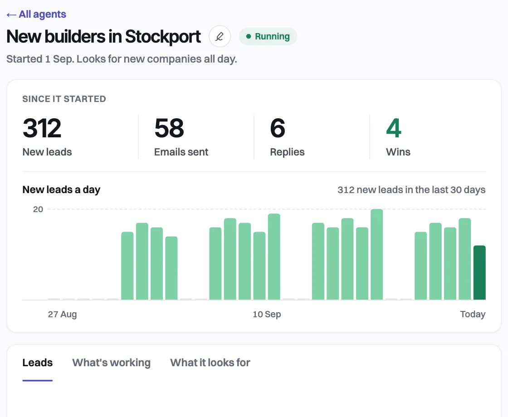Click the green 4 Wins stat
The image size is (508, 417).
click(x=398, y=136)
